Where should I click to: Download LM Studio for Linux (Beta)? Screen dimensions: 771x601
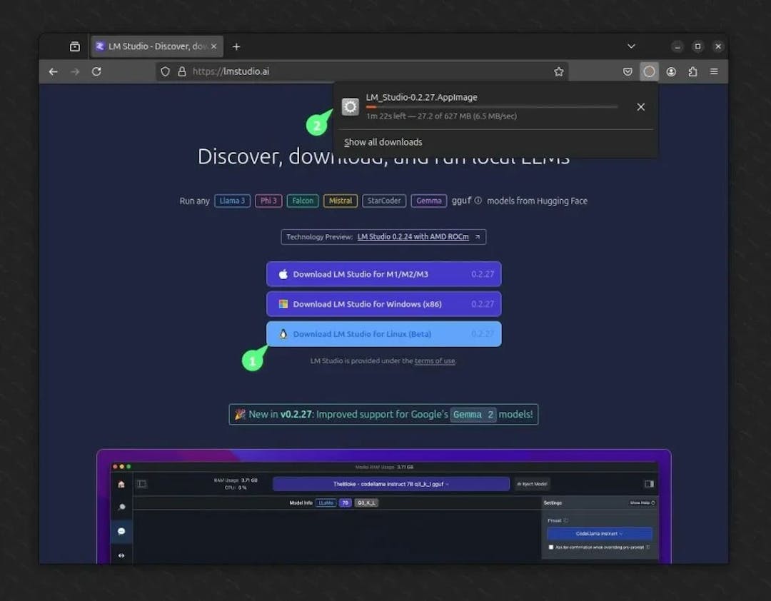tap(383, 334)
